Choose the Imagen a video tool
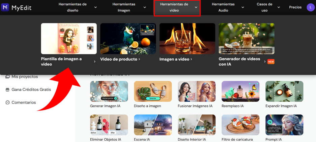Screen dimensions: 316x142 (187, 39)
